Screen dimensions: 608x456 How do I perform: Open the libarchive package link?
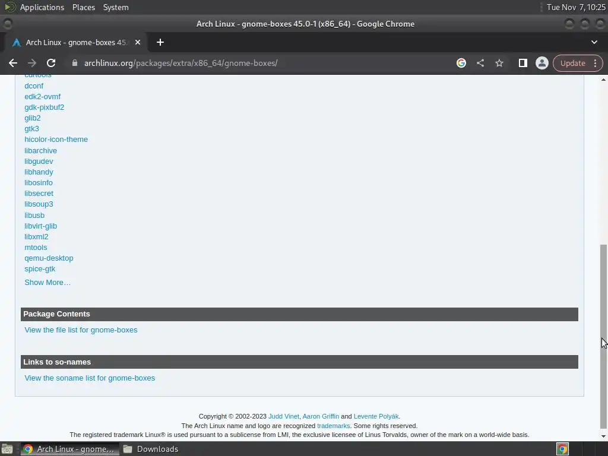(40, 150)
